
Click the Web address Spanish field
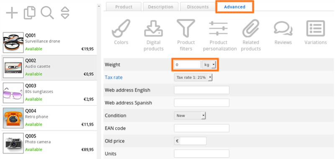tap(202, 103)
